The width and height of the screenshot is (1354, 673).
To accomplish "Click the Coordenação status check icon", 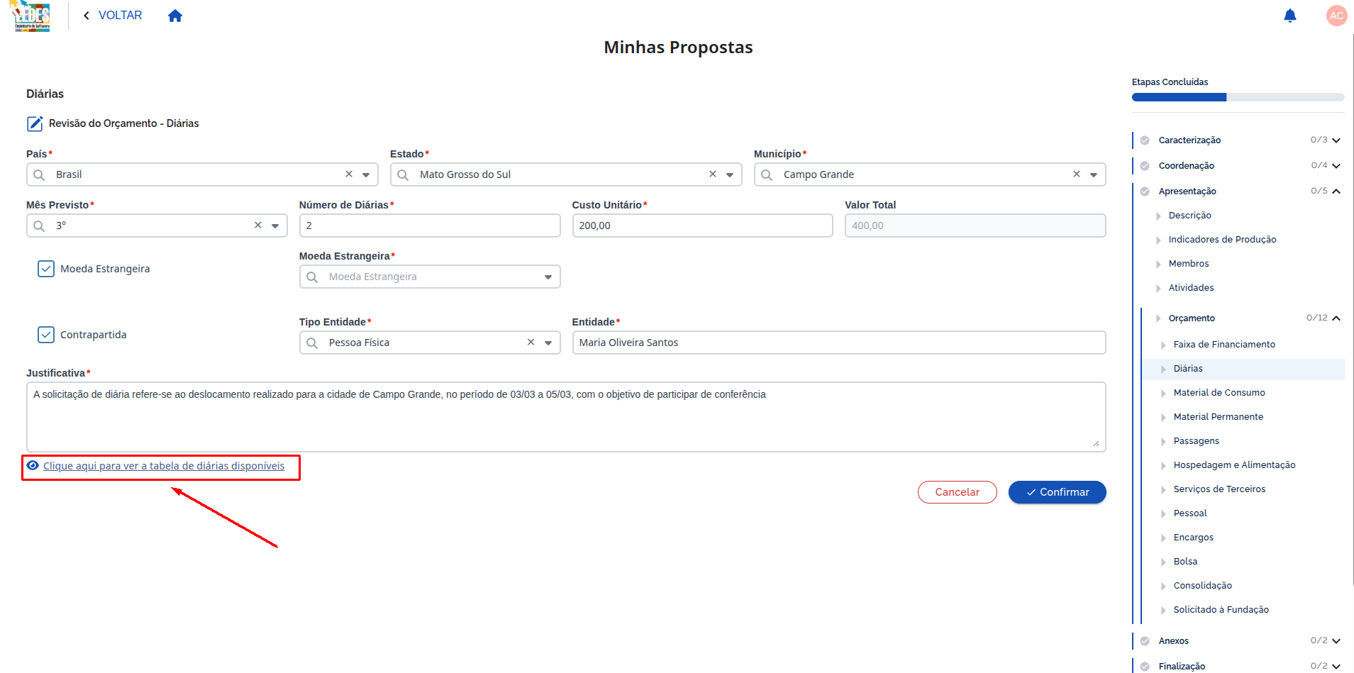I will (1145, 166).
